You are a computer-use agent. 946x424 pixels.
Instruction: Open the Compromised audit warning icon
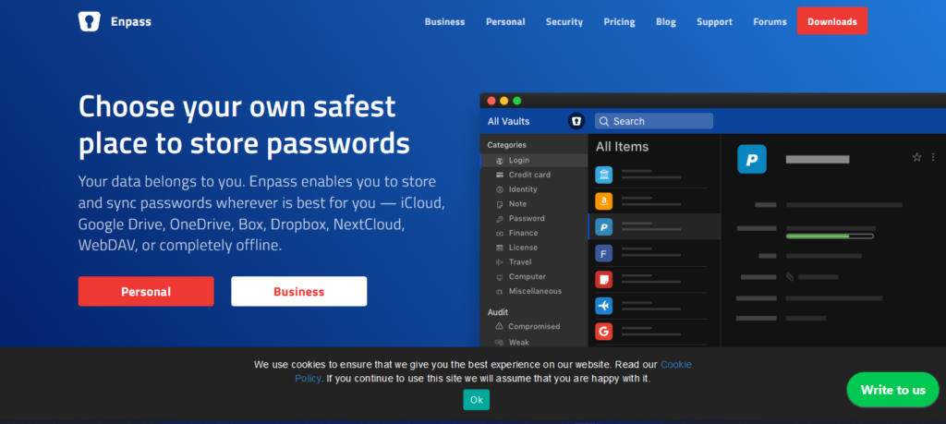pyautogui.click(x=499, y=326)
